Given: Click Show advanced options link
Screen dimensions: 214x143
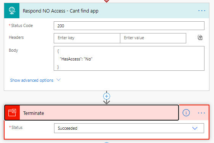Looking at the screenshot, I should point(32,80).
